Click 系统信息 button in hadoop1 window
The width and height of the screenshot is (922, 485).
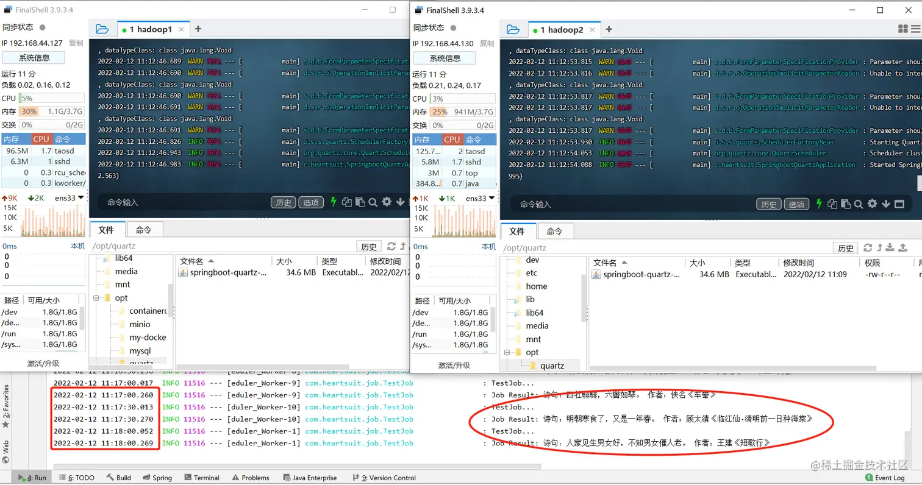(34, 58)
